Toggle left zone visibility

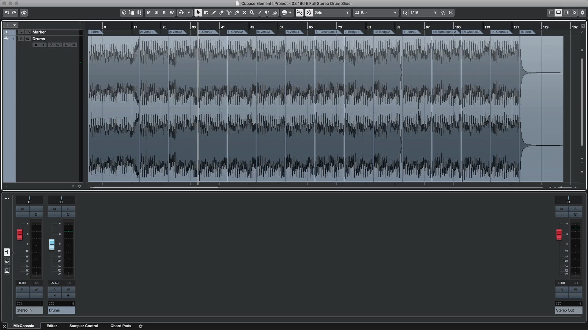[551, 13]
